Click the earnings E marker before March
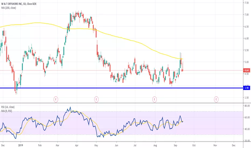 coord(56,99)
